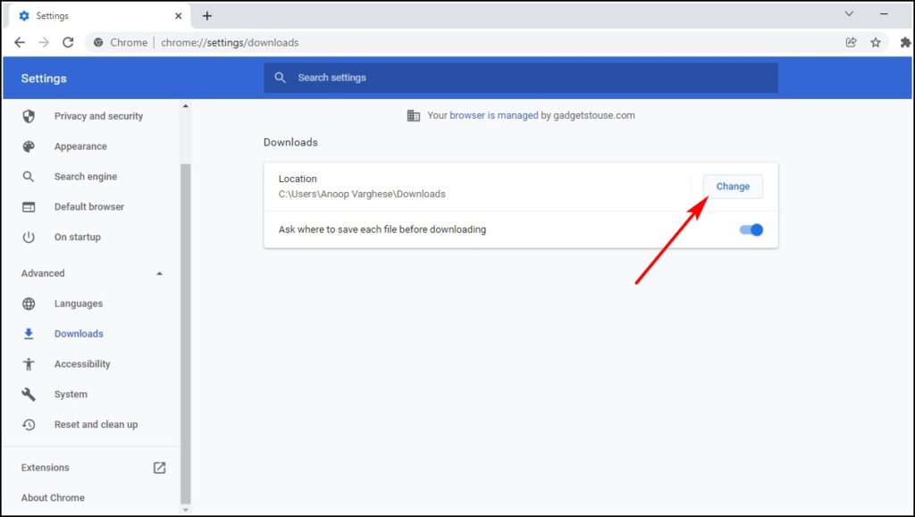Click the Extensions sidebar link

click(x=46, y=468)
